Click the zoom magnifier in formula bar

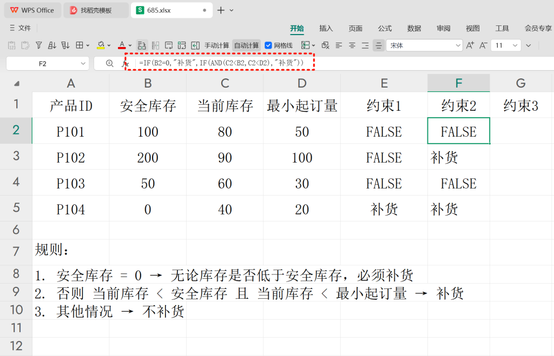pos(109,63)
